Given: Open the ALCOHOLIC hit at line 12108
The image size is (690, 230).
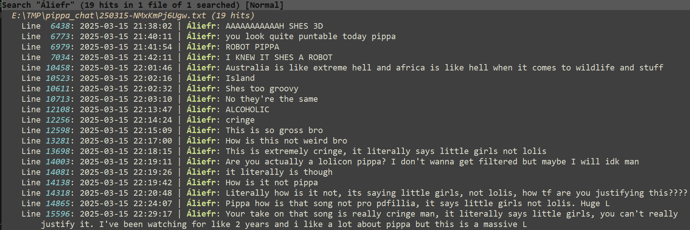Looking at the screenshot, I should point(145,110).
